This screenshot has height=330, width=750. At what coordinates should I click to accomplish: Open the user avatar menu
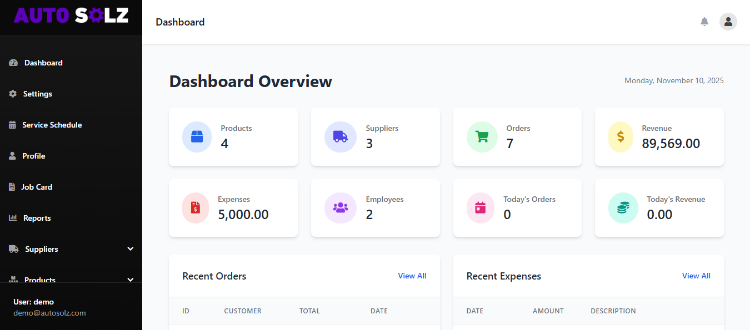(728, 22)
